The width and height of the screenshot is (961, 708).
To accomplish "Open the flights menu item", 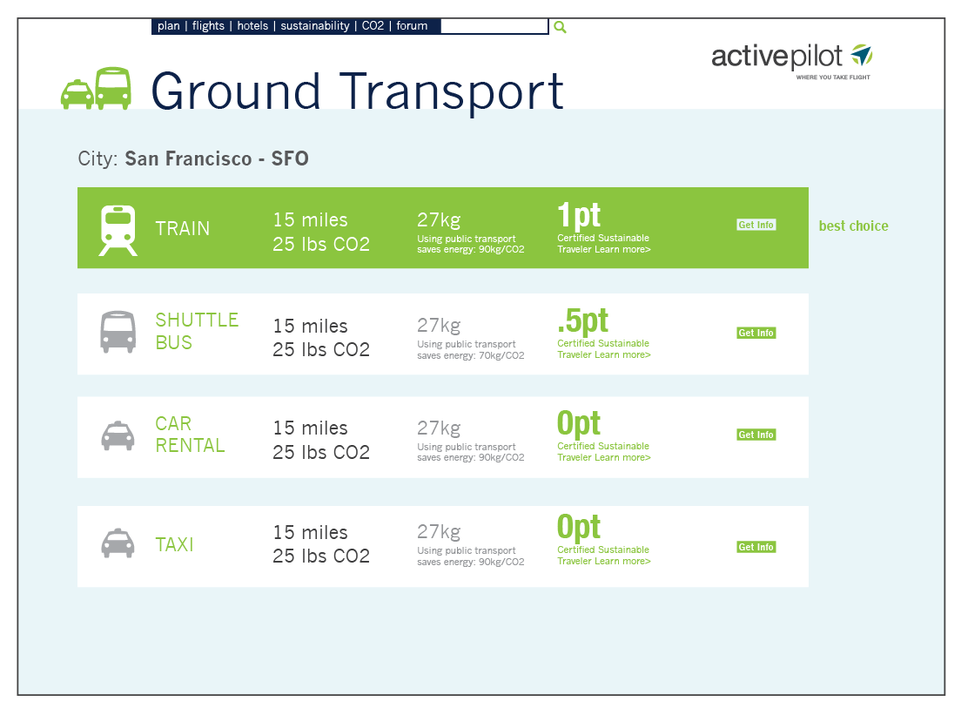I will [208, 26].
